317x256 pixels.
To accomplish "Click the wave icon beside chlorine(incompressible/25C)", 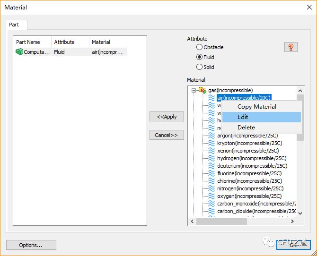I will coord(211,181).
